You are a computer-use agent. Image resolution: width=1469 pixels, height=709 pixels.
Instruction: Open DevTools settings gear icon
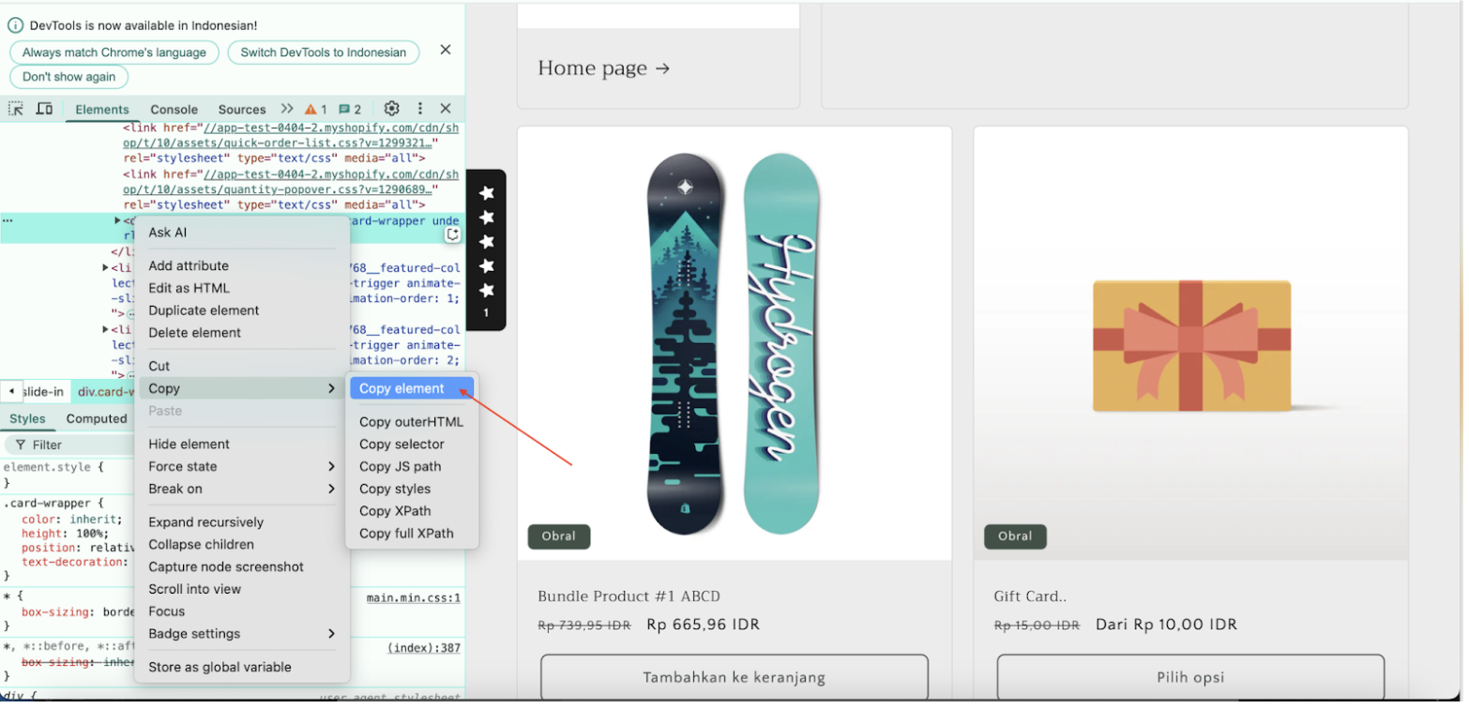pyautogui.click(x=391, y=109)
